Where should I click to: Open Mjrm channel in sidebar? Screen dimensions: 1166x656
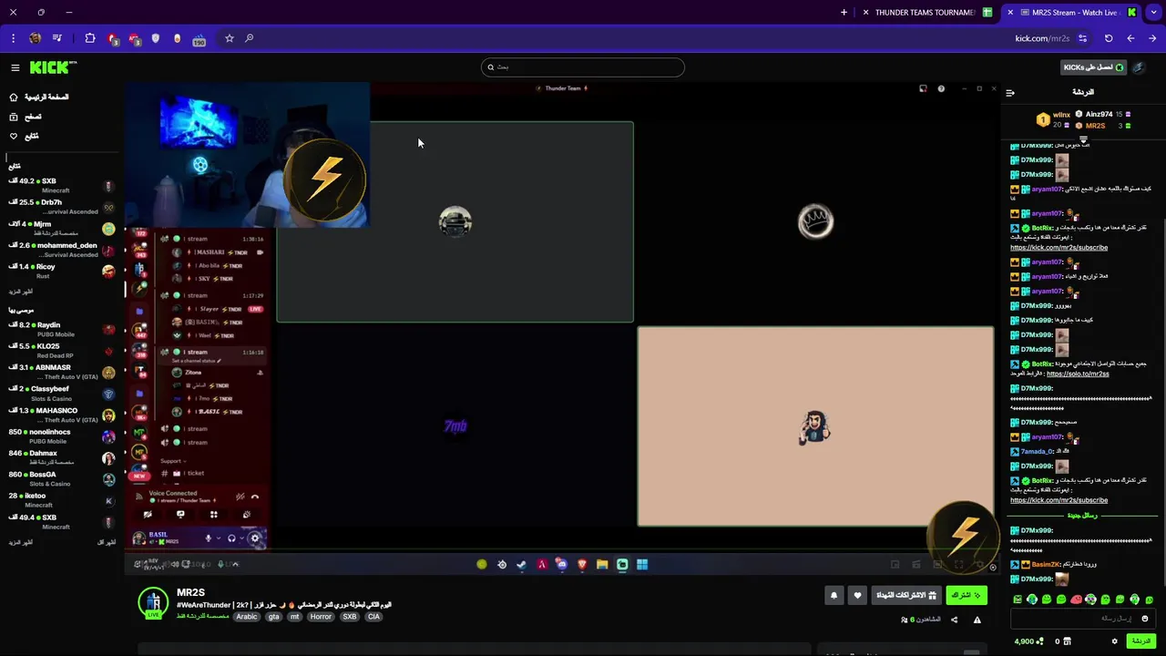point(61,228)
